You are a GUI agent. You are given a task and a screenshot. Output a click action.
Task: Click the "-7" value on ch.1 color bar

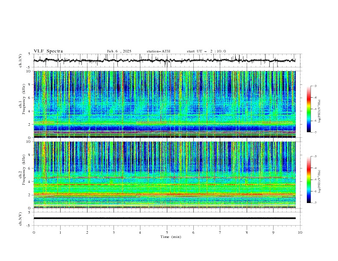tap(315, 132)
